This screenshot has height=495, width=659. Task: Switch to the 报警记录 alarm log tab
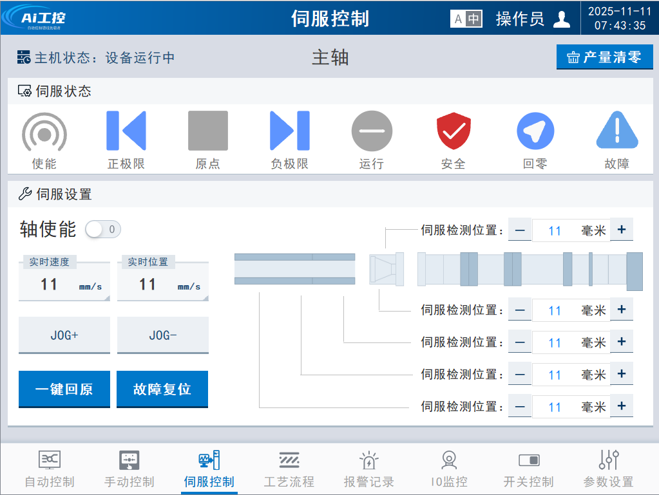[x=368, y=469]
